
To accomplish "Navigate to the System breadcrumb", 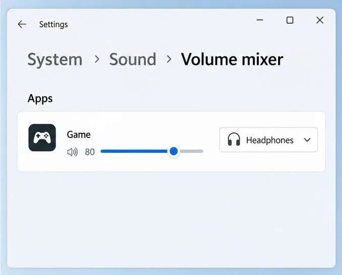I will coord(55,60).
